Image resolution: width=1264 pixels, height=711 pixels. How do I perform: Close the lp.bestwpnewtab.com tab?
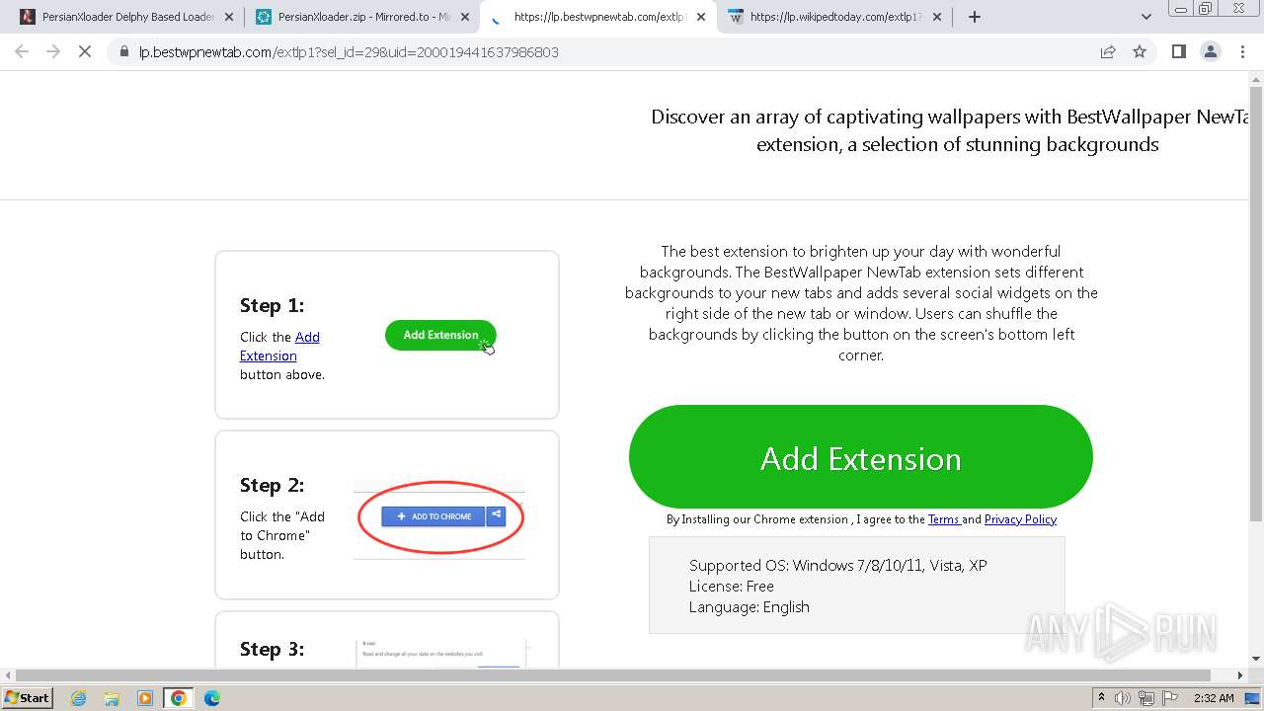[701, 17]
